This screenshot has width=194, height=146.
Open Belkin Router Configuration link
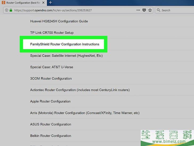pos(51,136)
